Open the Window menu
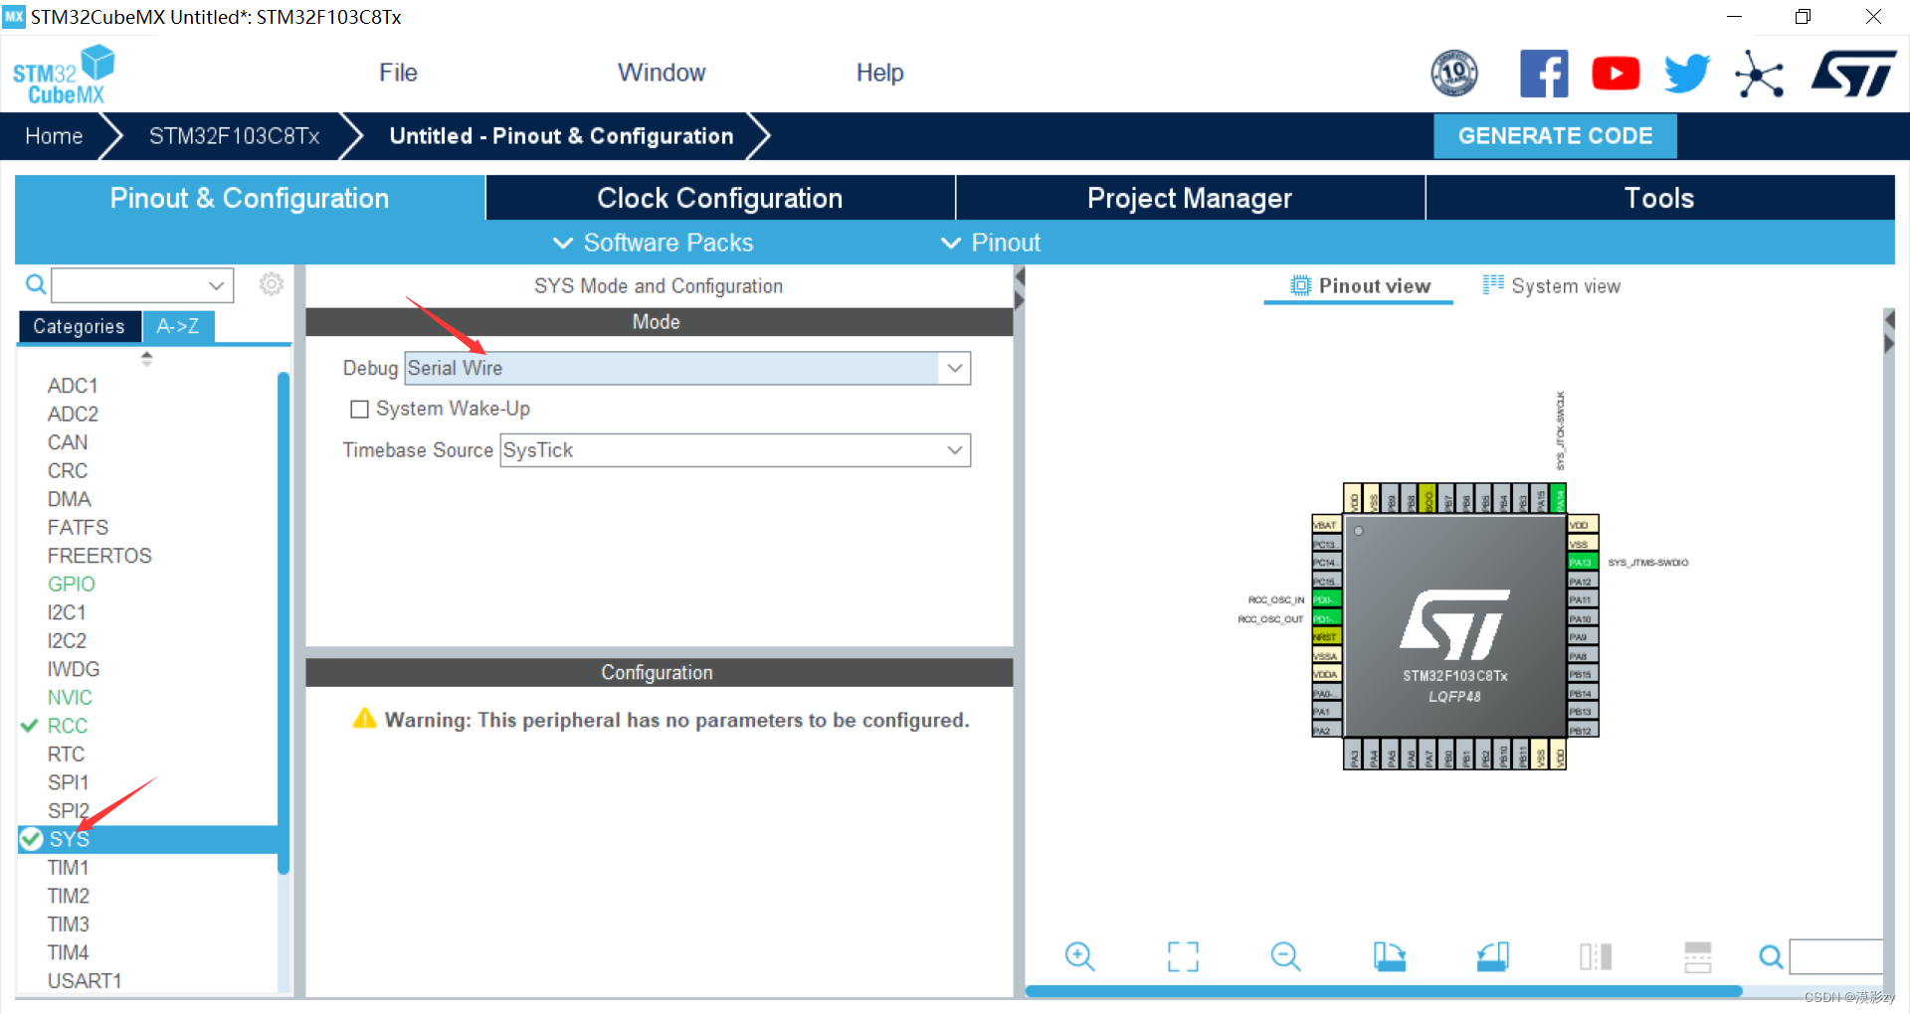 pyautogui.click(x=662, y=73)
